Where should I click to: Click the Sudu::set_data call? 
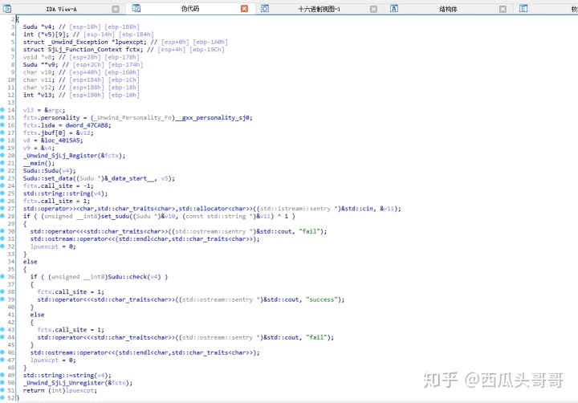point(99,178)
